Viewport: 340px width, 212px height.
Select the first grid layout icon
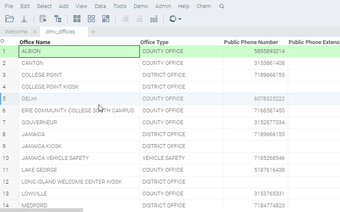77,19
